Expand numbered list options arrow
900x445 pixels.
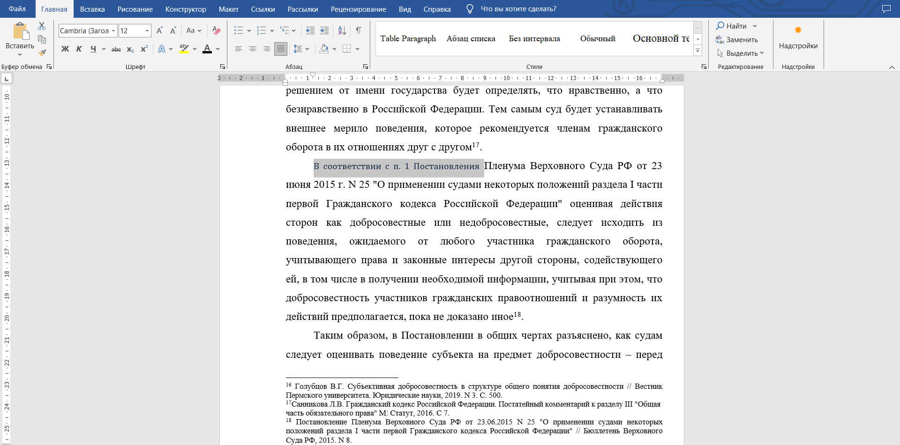(x=272, y=30)
